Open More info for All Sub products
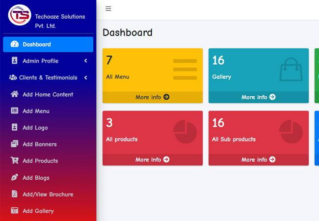319x221 pixels. coord(258,160)
